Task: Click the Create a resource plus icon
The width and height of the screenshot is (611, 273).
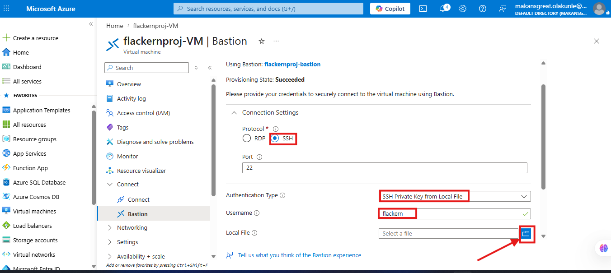Action: 6,38
